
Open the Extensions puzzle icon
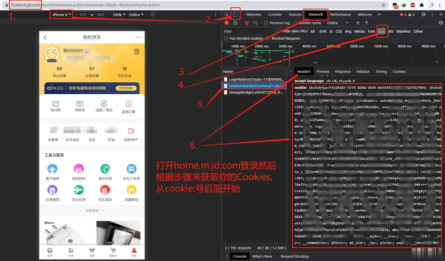(x=422, y=5)
